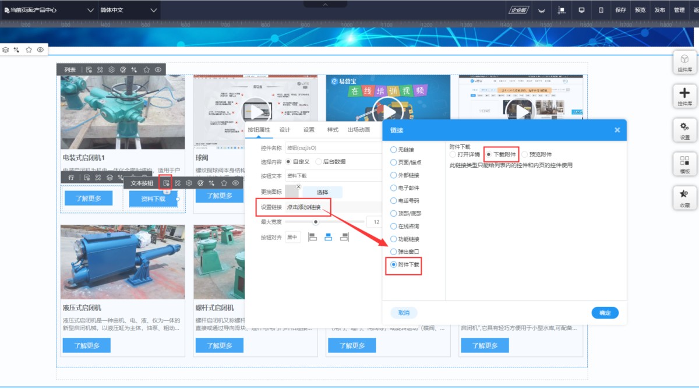Adjust 最大宽度 slider handle

(x=316, y=222)
